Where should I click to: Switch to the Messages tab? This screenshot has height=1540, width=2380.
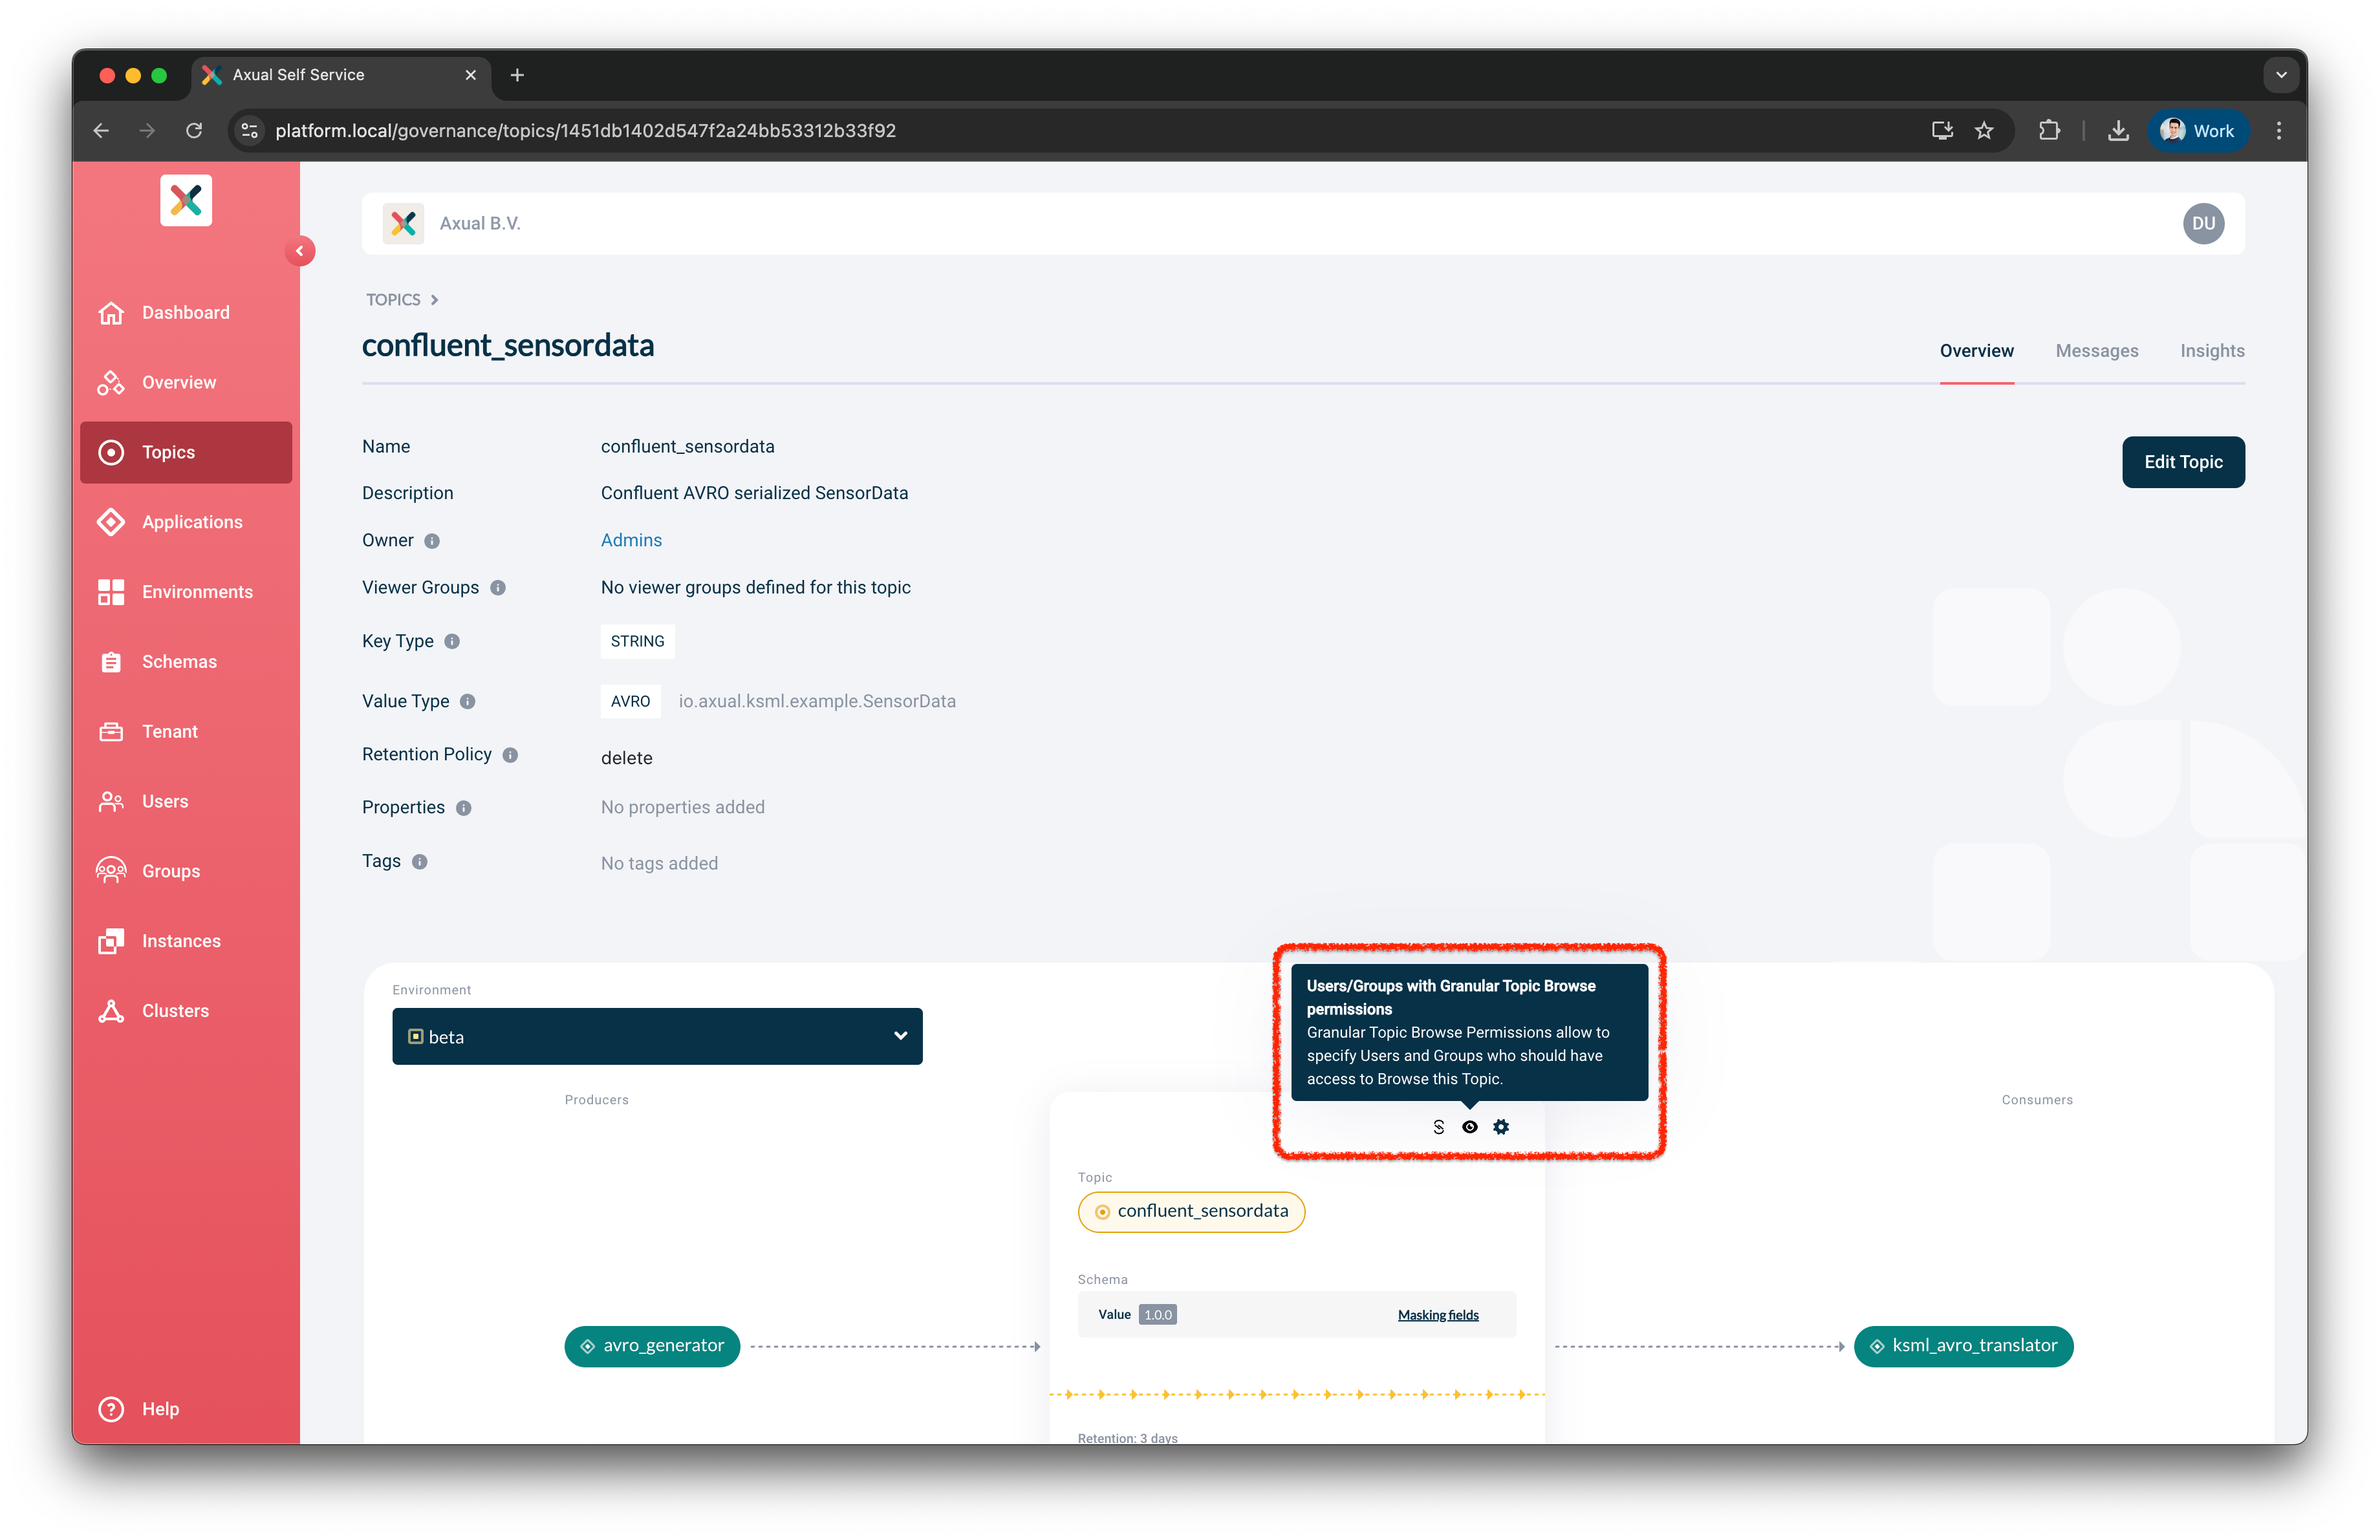click(2096, 351)
